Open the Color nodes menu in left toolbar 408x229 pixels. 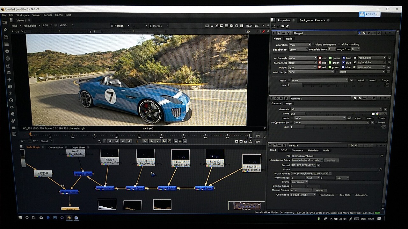7,51
